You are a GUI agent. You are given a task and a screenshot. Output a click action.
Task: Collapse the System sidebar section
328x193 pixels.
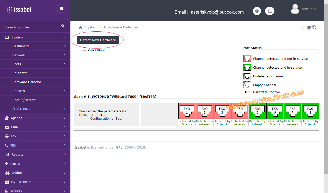click(x=35, y=37)
